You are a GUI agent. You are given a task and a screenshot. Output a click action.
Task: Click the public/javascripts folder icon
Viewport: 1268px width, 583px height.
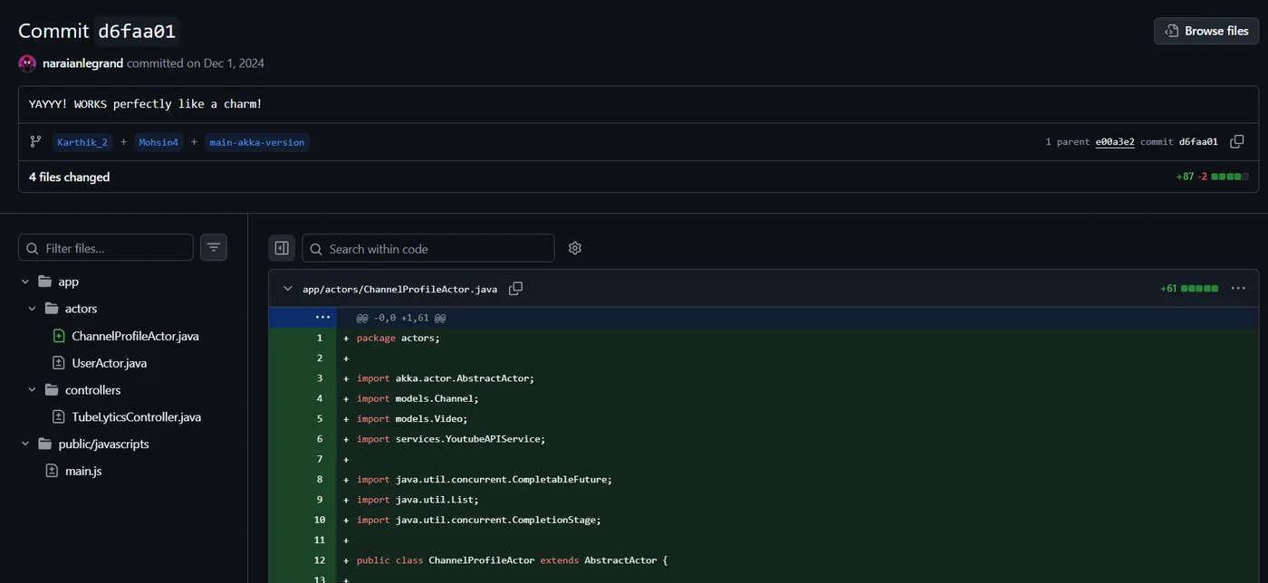tap(45, 444)
